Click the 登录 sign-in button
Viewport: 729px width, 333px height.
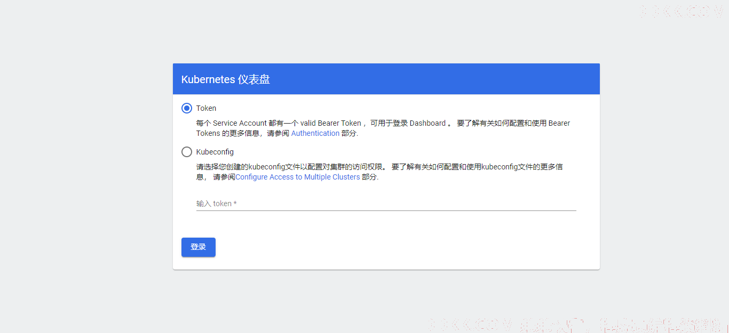pos(199,247)
